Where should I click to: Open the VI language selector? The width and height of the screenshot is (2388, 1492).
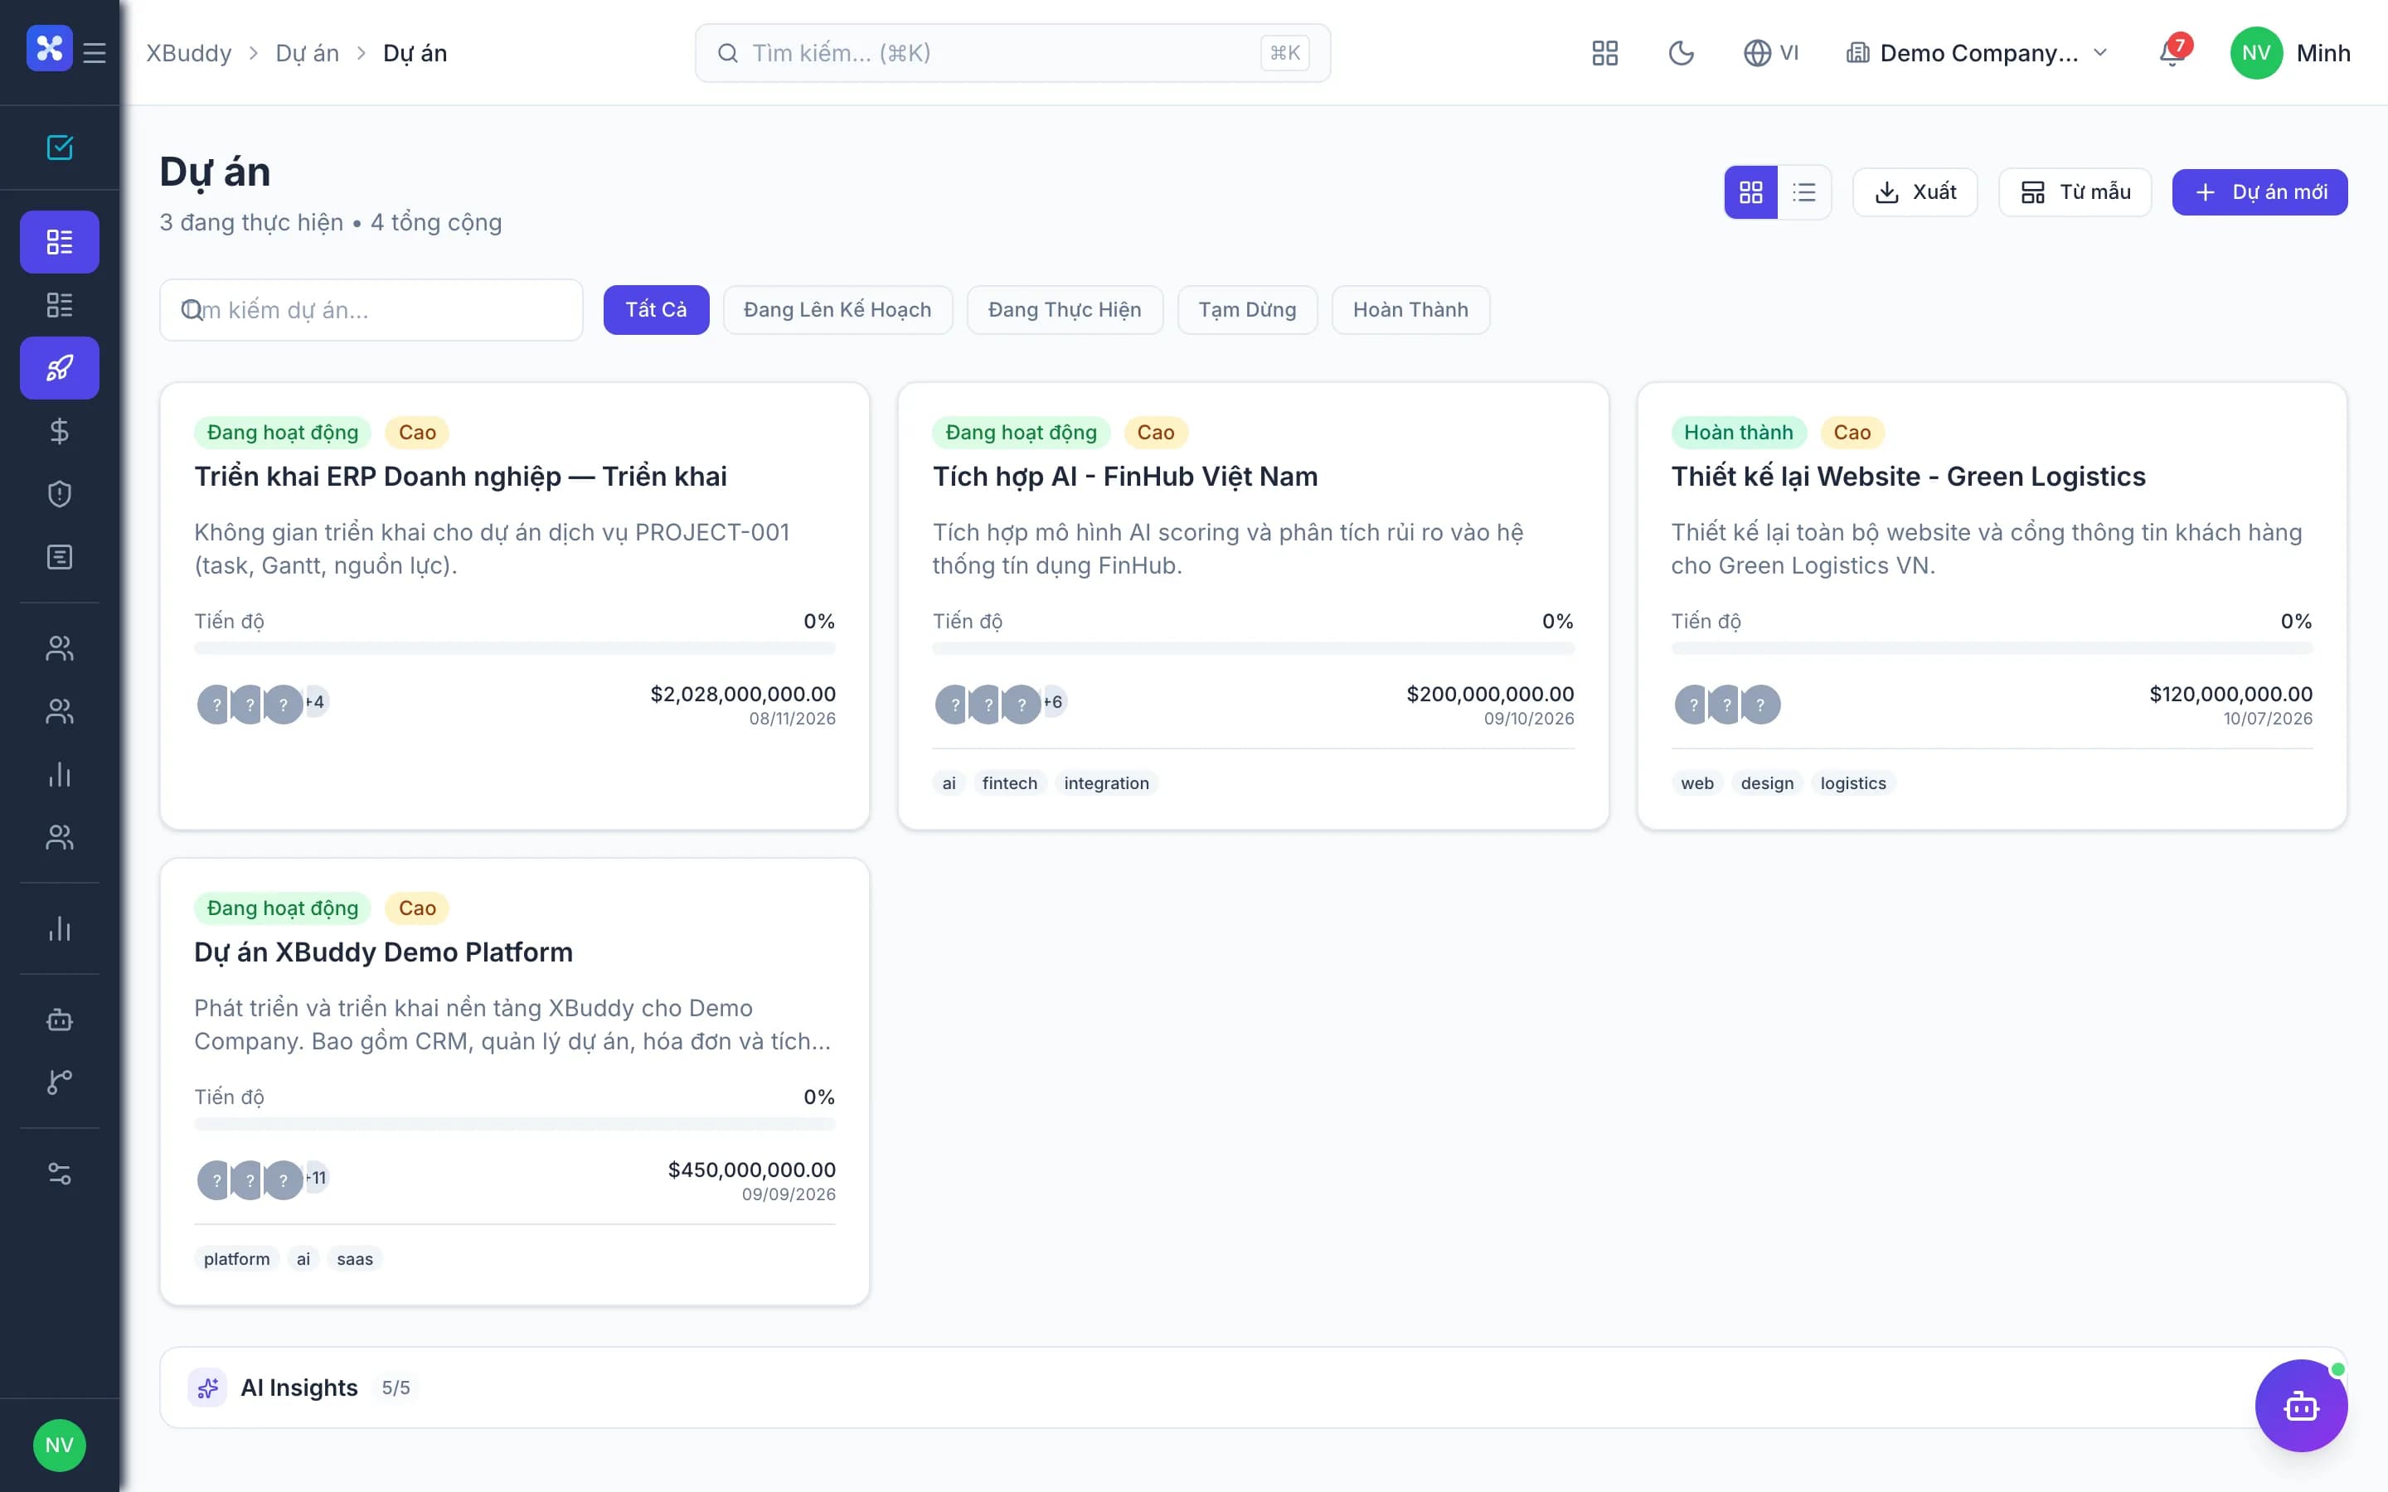[x=1771, y=53]
